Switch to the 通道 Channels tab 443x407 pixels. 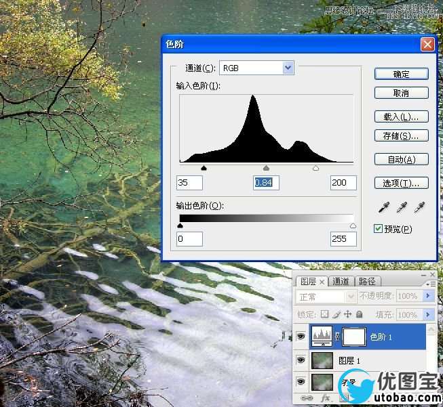pyautogui.click(x=341, y=281)
